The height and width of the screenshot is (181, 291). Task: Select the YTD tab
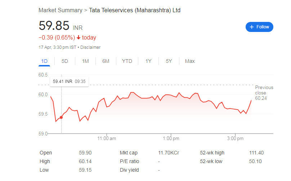pyautogui.click(x=127, y=61)
